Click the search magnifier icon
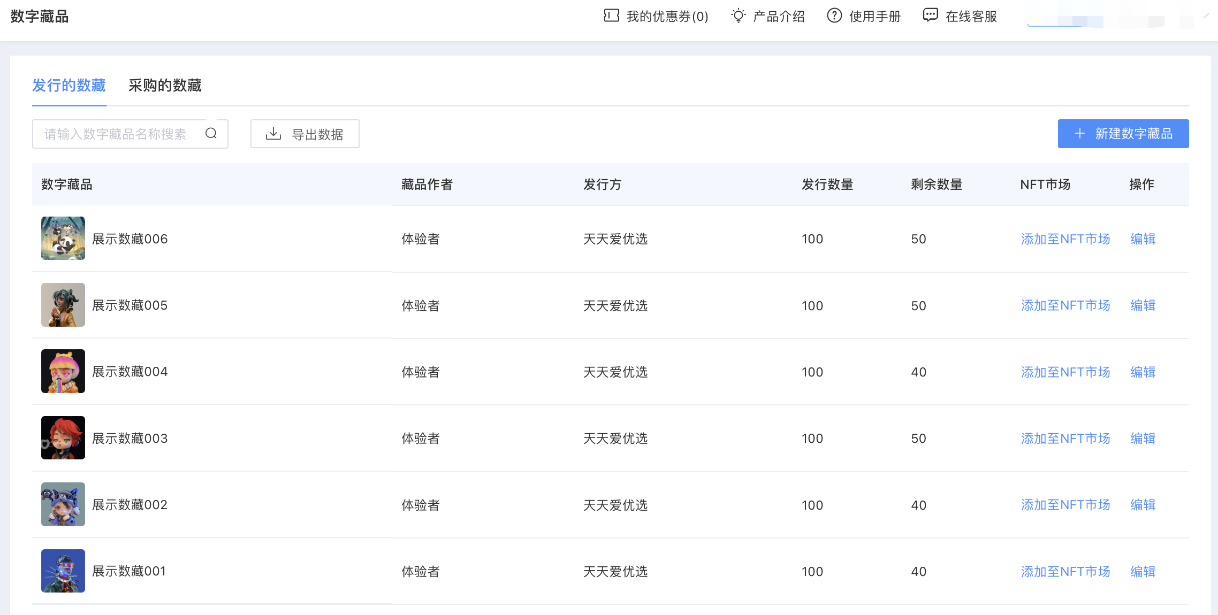 211,134
